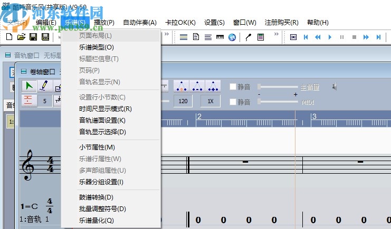The height and width of the screenshot is (229, 391).
Task: Close the open 乐谱(S) menu
Action: click(x=75, y=23)
